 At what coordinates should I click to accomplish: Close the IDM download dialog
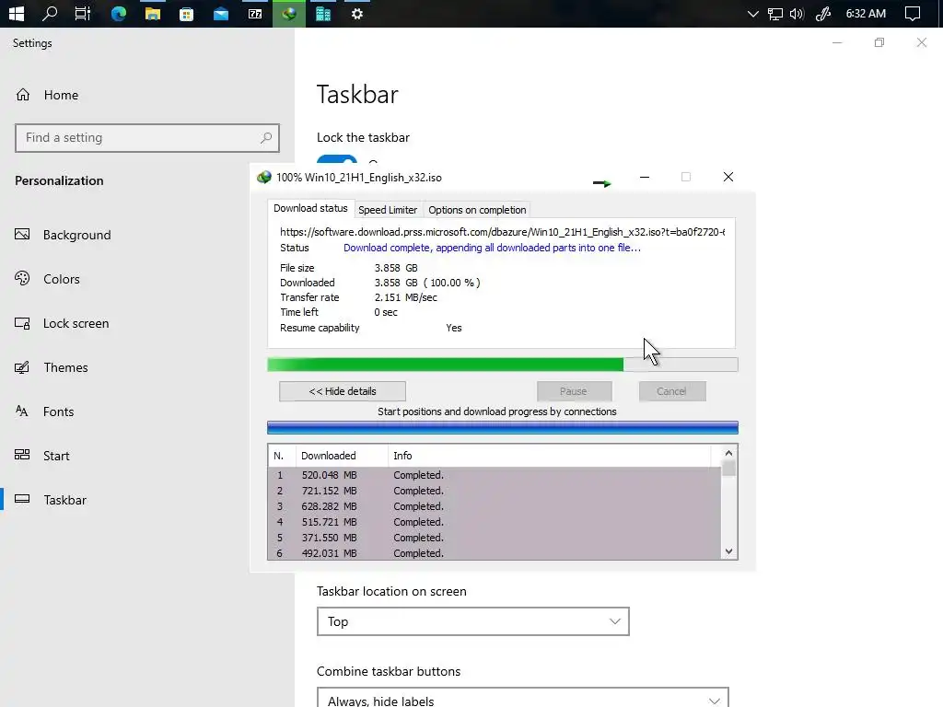728,177
